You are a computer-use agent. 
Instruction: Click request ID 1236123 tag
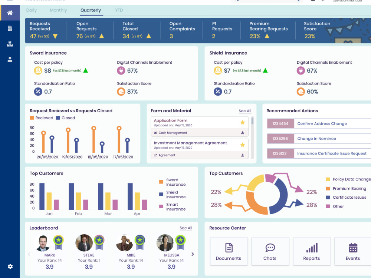pyautogui.click(x=280, y=153)
